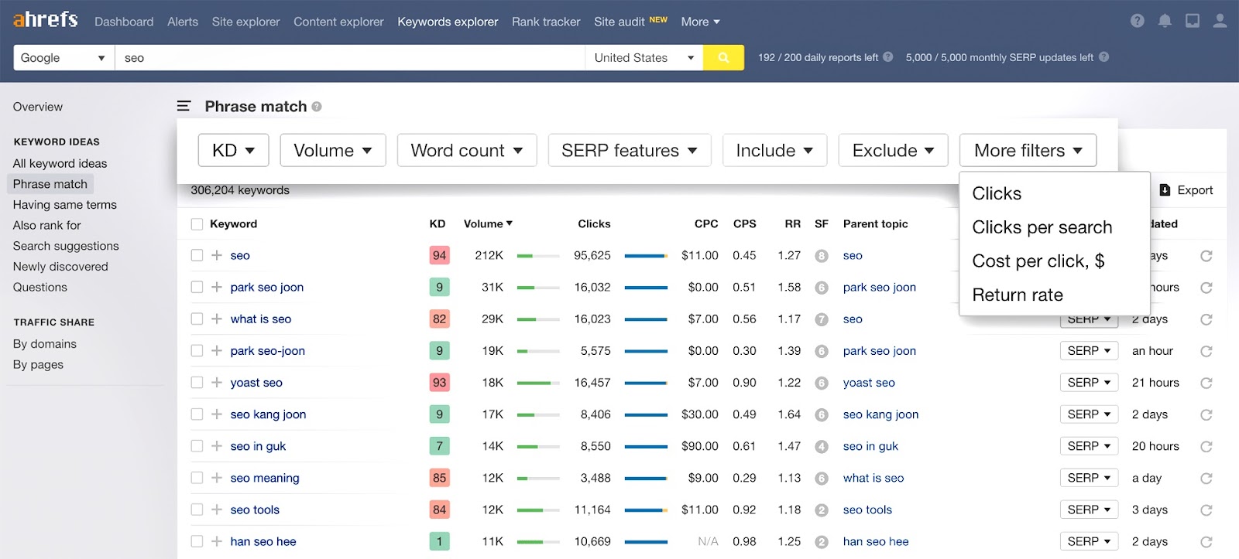Click KD 94 badge in 'seo' row
1239x559 pixels.
(439, 255)
